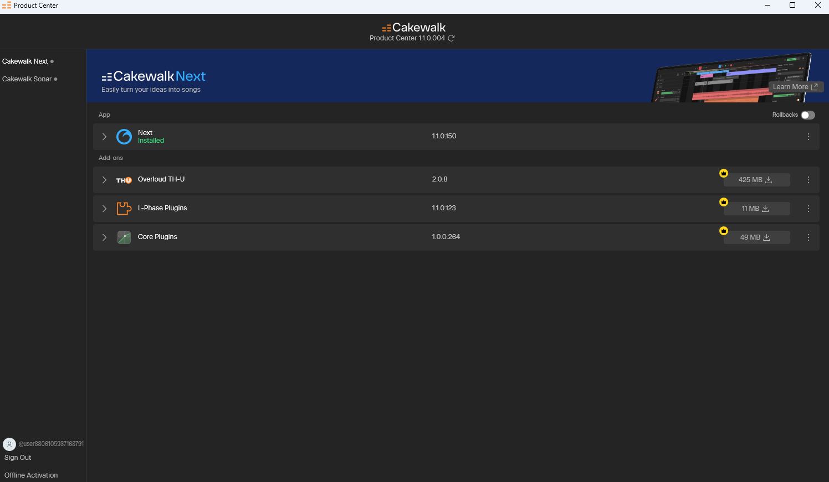829x482 pixels.
Task: Expand the Overloud TH-U row
Action: (104, 180)
